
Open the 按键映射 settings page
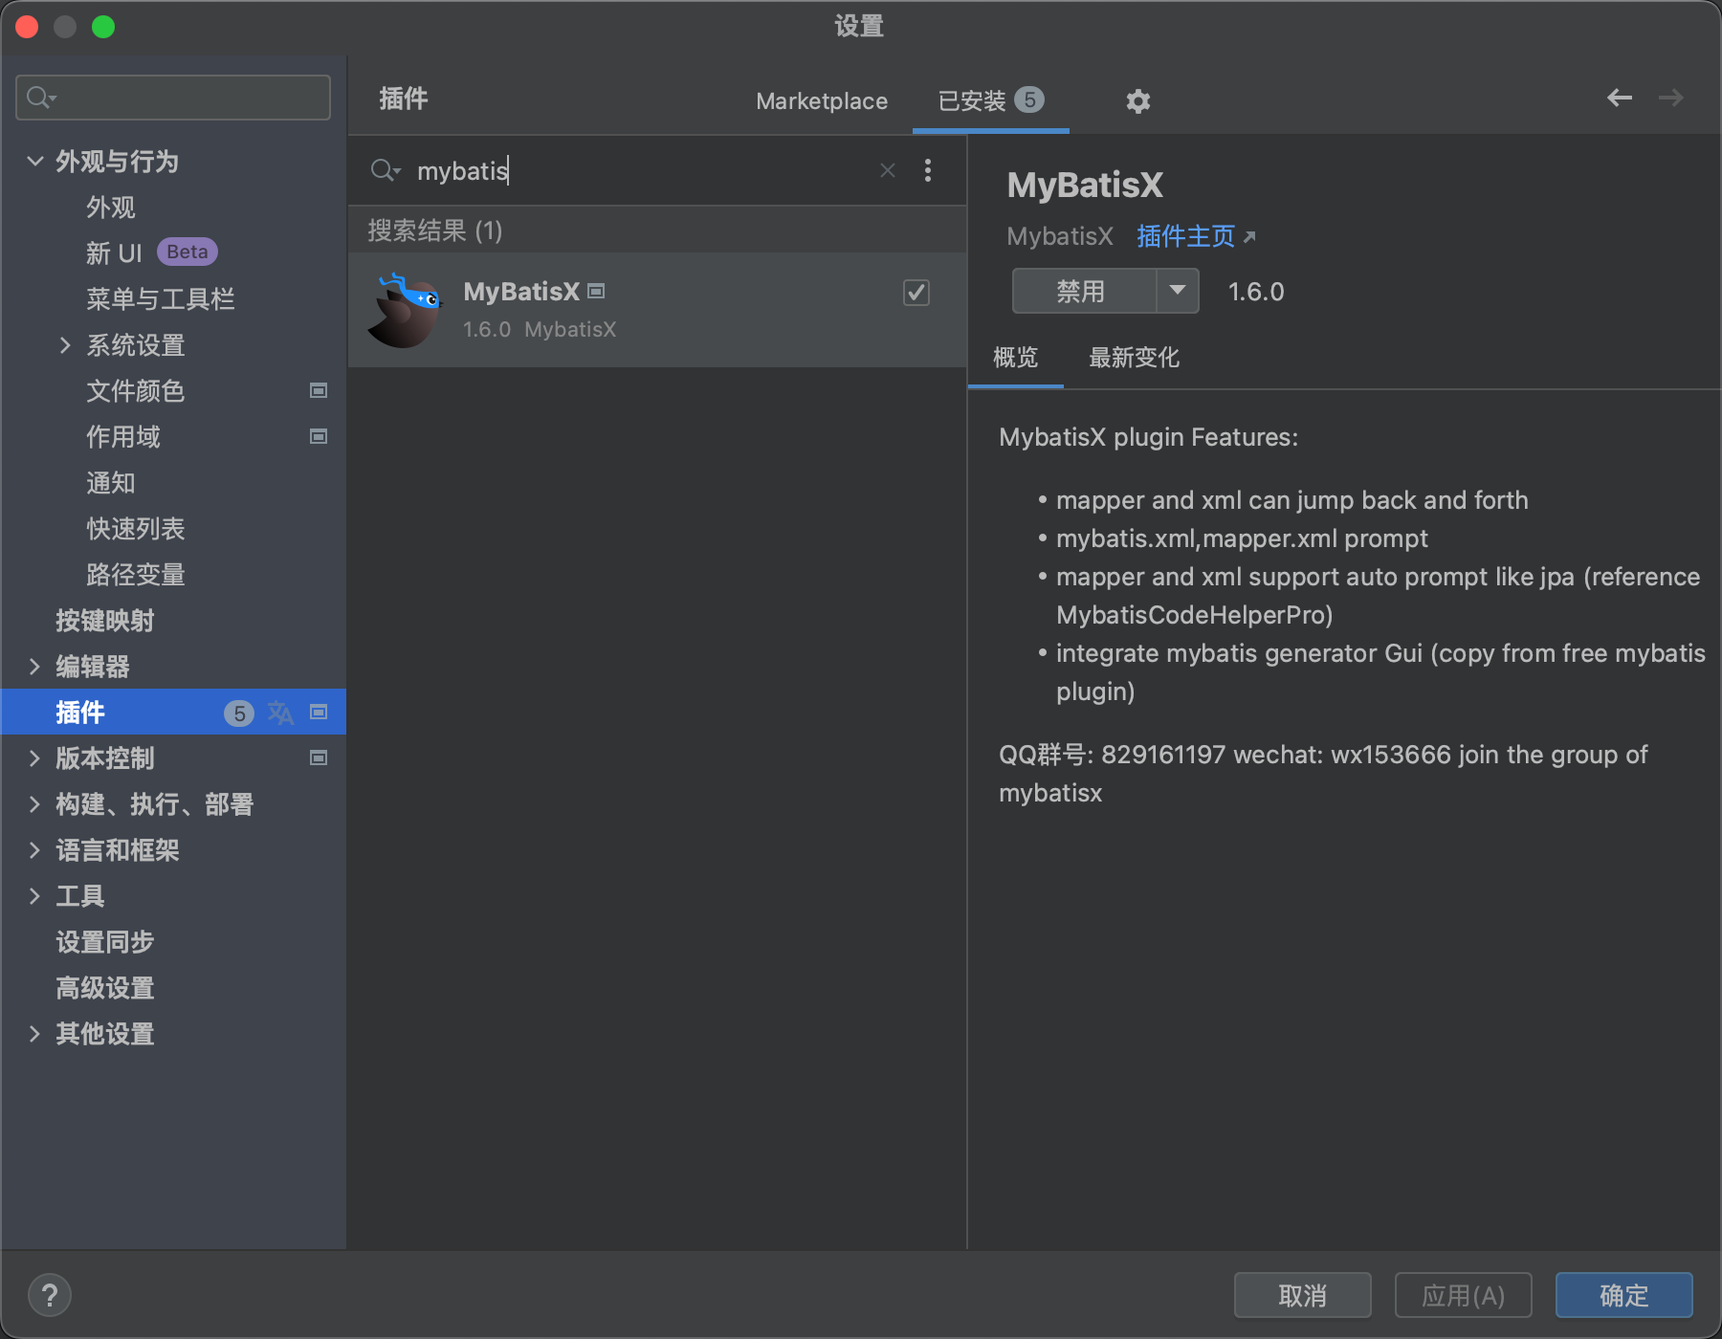pyautogui.click(x=104, y=620)
